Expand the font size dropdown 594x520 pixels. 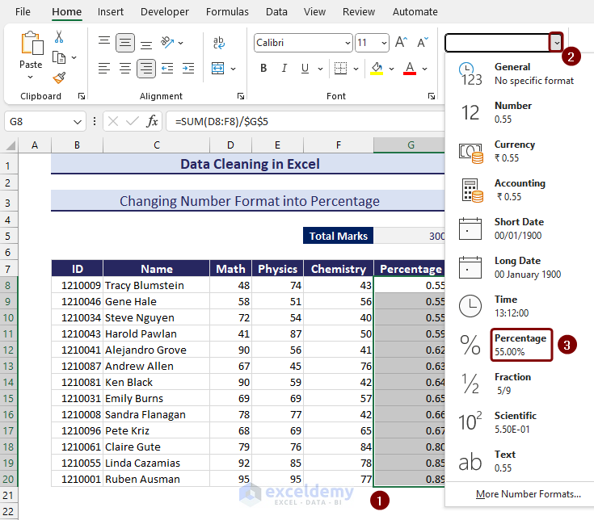pos(383,44)
